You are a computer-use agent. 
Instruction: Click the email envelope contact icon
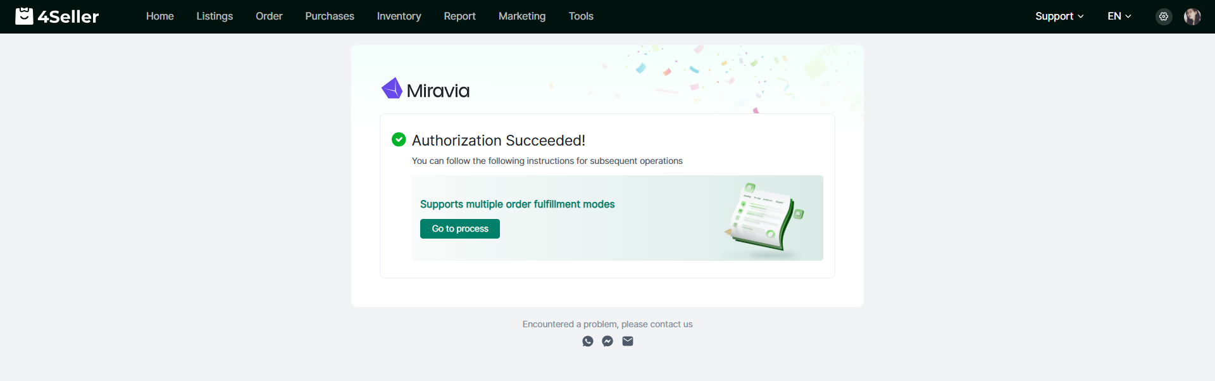(628, 341)
